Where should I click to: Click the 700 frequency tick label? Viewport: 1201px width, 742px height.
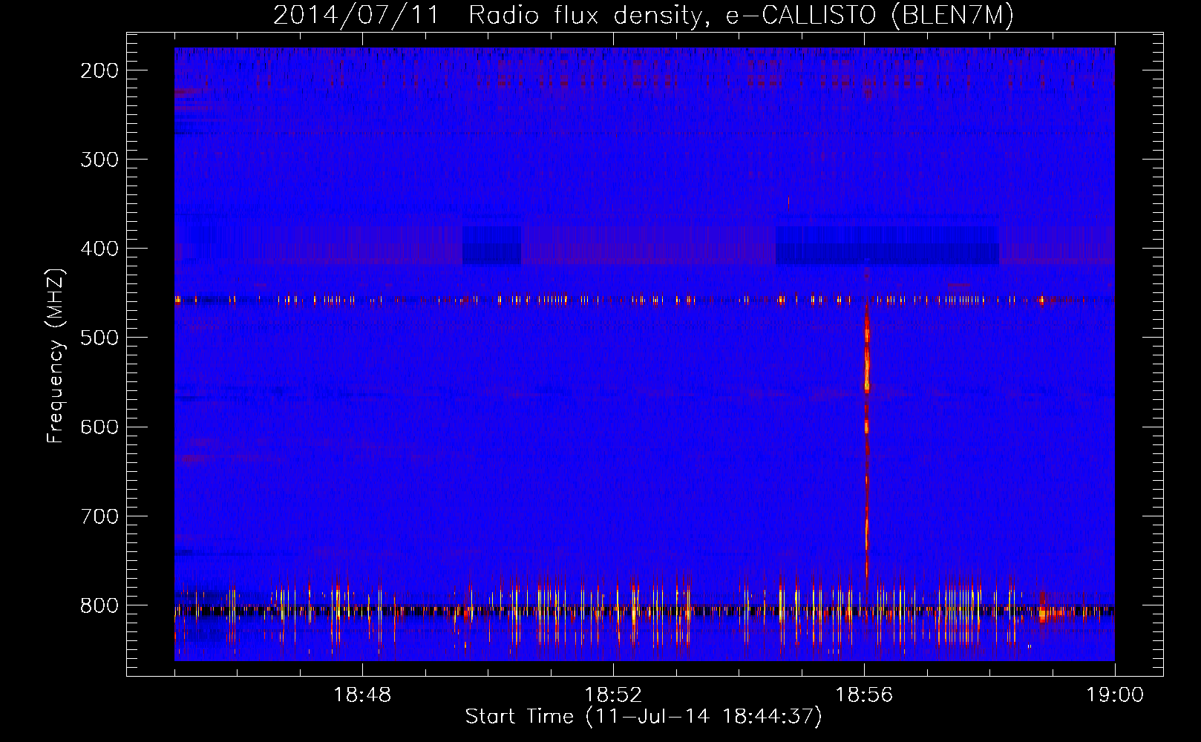point(99,516)
